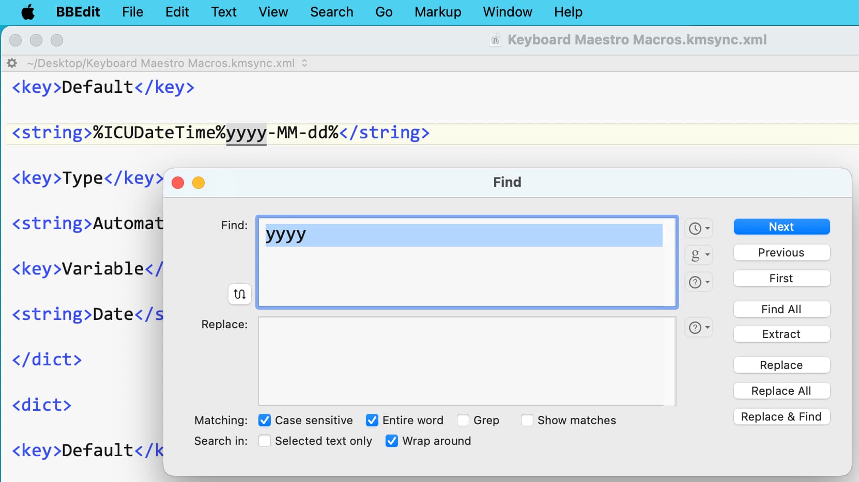Screen dimensions: 859x482
Task: Click the Replace All button
Action: pos(781,391)
